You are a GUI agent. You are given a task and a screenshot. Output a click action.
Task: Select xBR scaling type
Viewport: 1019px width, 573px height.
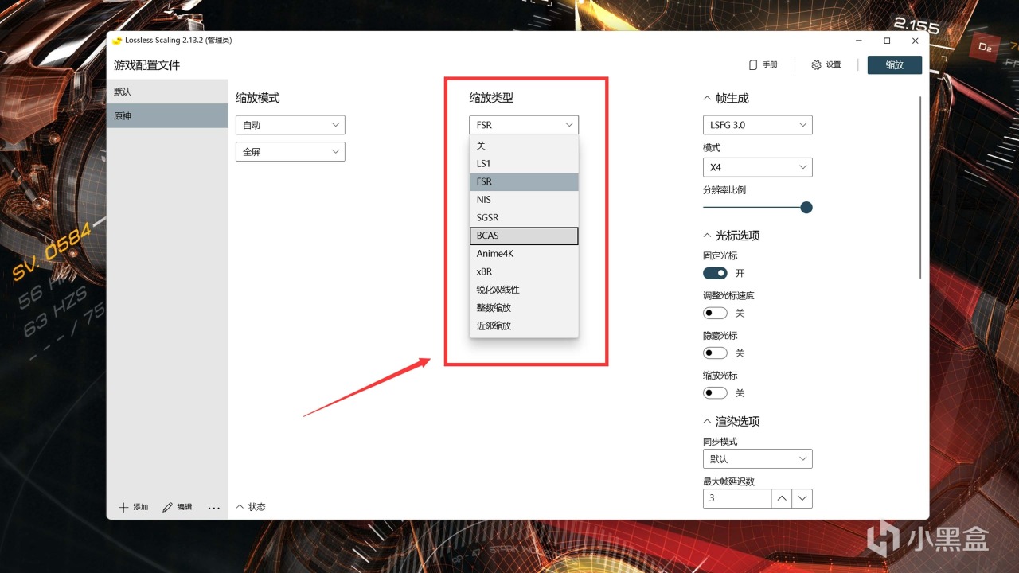click(524, 272)
